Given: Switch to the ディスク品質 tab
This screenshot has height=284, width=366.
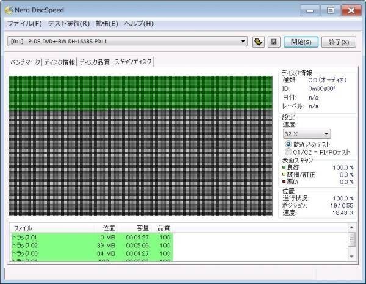Looking at the screenshot, I should (x=95, y=62).
